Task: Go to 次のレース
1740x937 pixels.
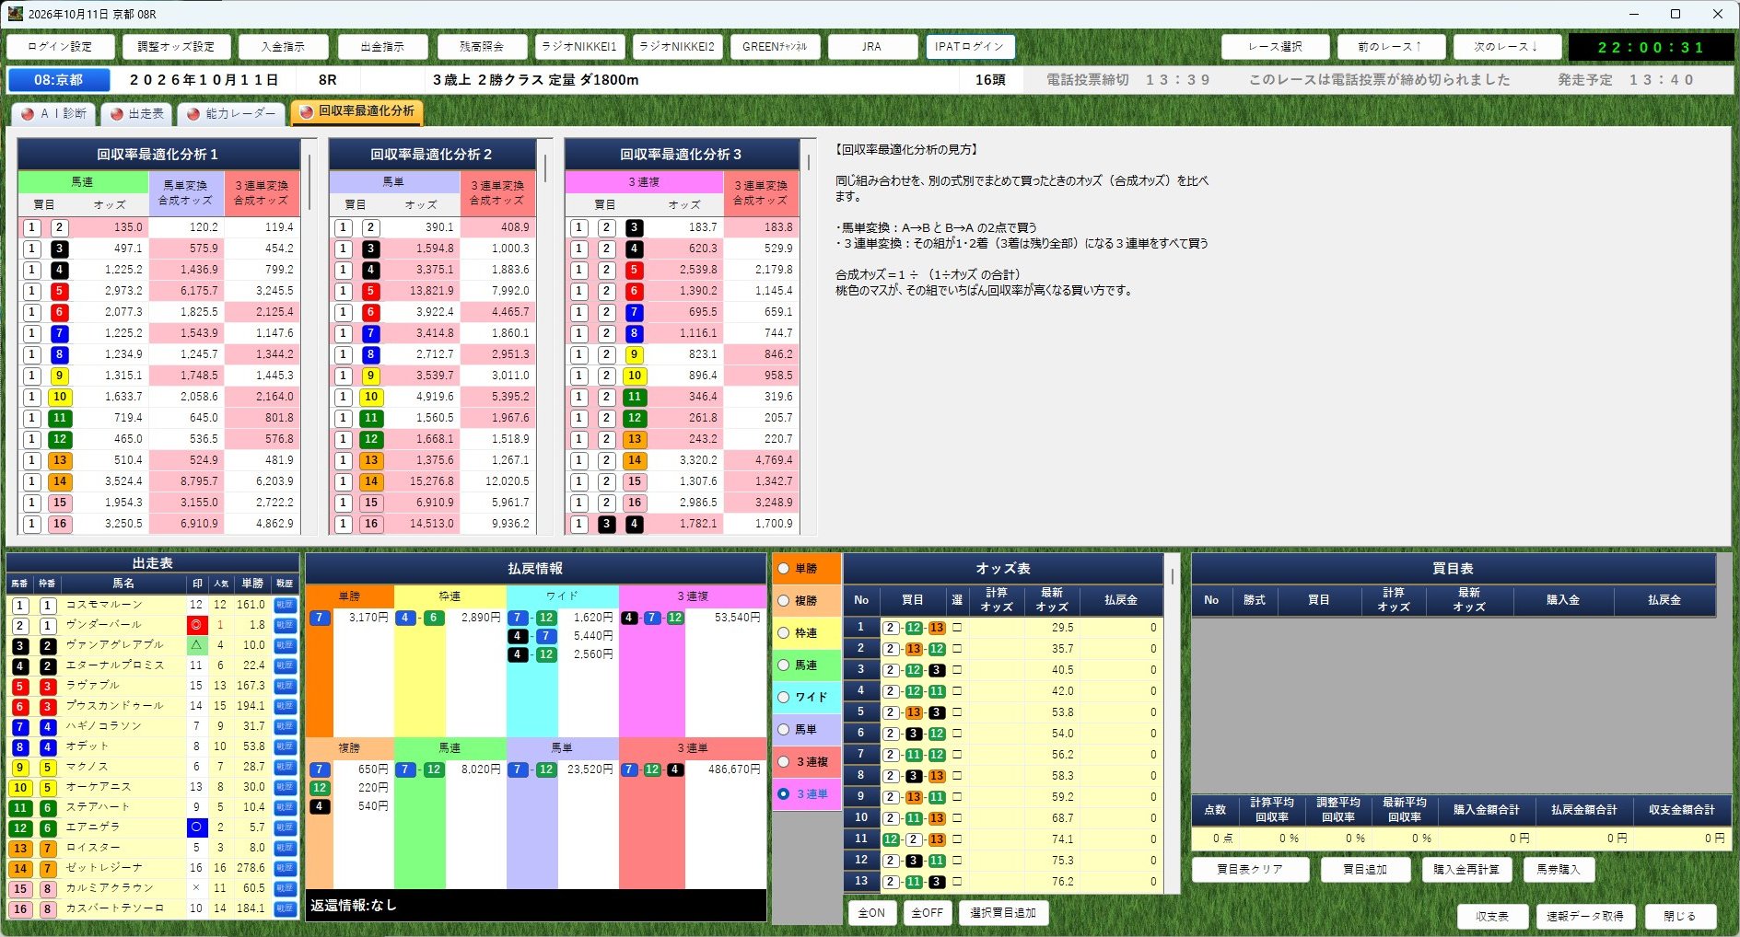Action: [x=1507, y=46]
